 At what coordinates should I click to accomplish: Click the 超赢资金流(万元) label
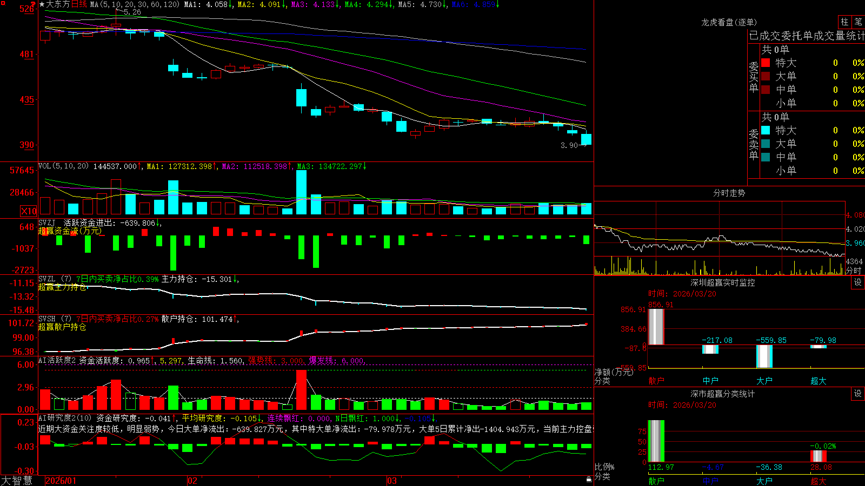(x=70, y=231)
